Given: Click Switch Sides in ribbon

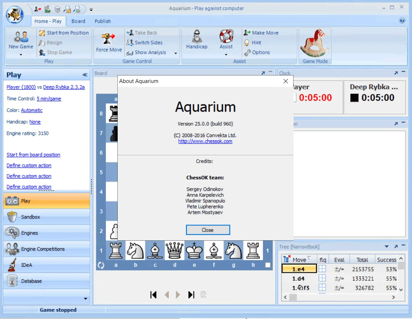Looking at the screenshot, I should (x=144, y=42).
